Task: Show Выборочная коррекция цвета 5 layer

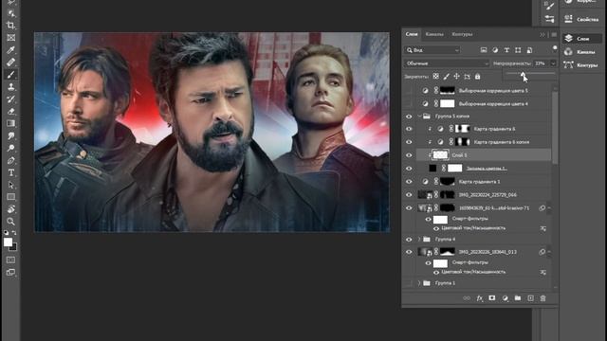Action: (409, 91)
